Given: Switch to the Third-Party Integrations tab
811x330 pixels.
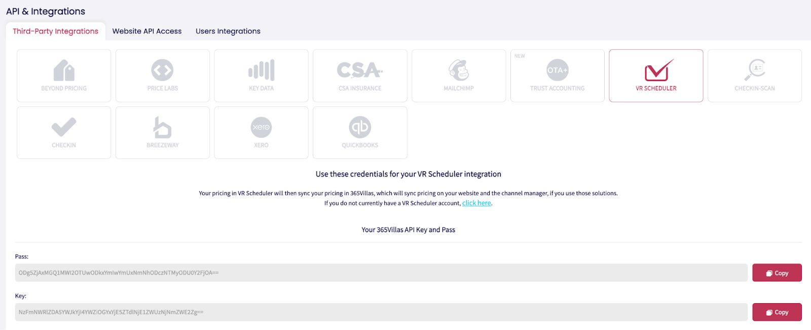Looking at the screenshot, I should point(56,31).
